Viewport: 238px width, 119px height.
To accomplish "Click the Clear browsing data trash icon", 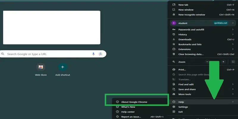I will coord(174,54).
